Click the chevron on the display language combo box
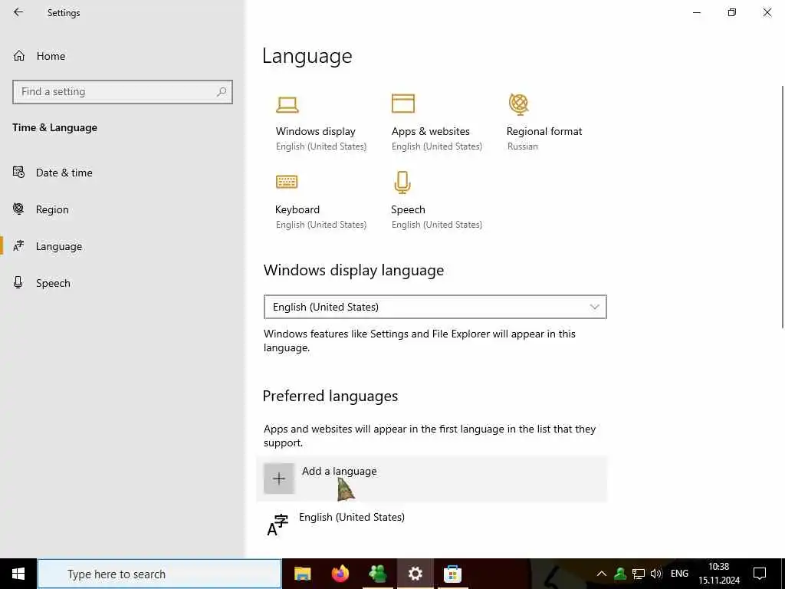The image size is (785, 589). (594, 307)
